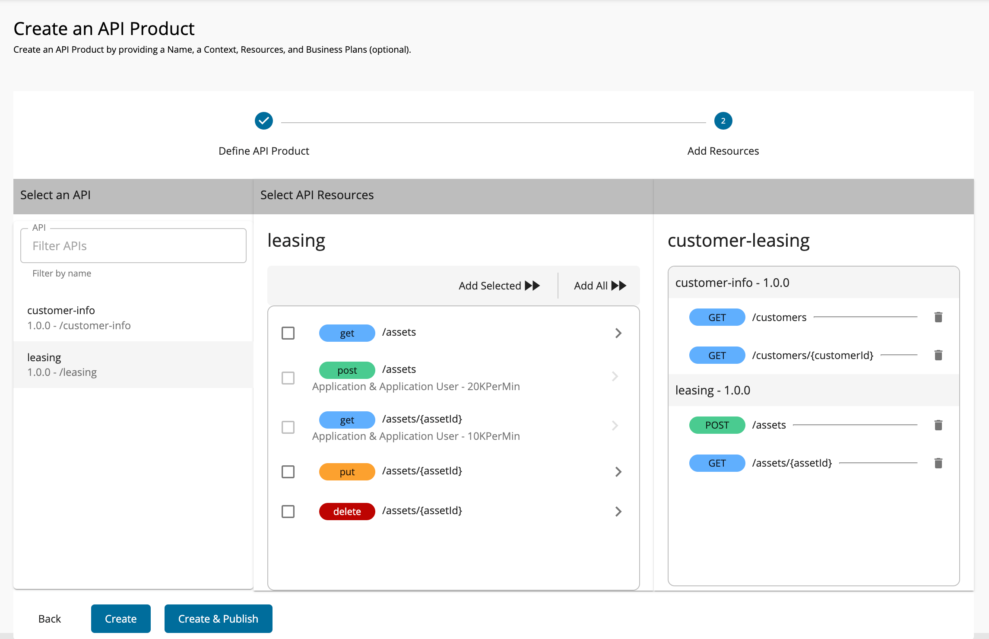
Task: Expand put /assets/{assetId} details chevron
Action: pos(618,472)
